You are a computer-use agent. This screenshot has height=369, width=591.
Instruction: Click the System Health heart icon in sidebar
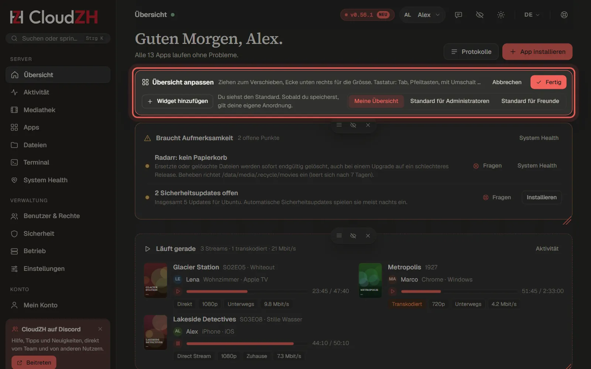tap(14, 180)
